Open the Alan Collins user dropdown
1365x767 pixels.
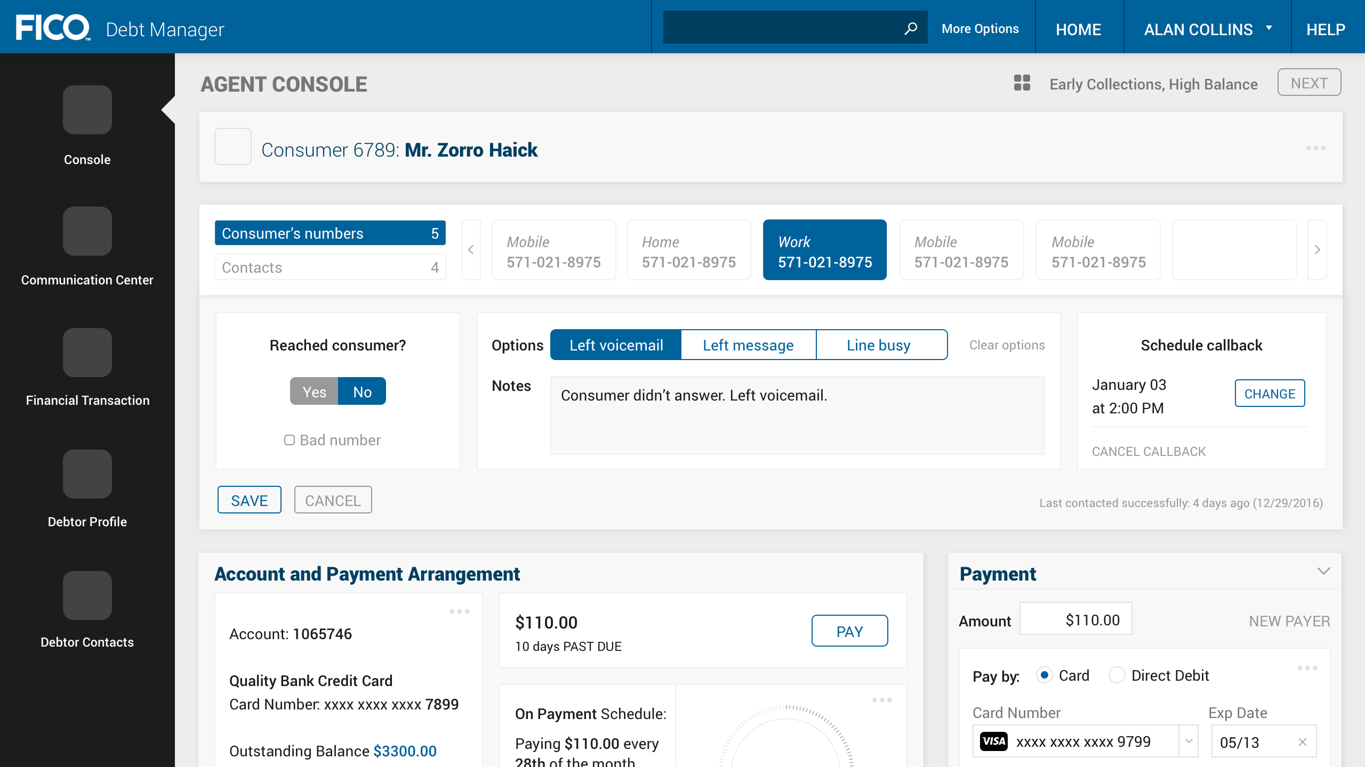click(1207, 29)
